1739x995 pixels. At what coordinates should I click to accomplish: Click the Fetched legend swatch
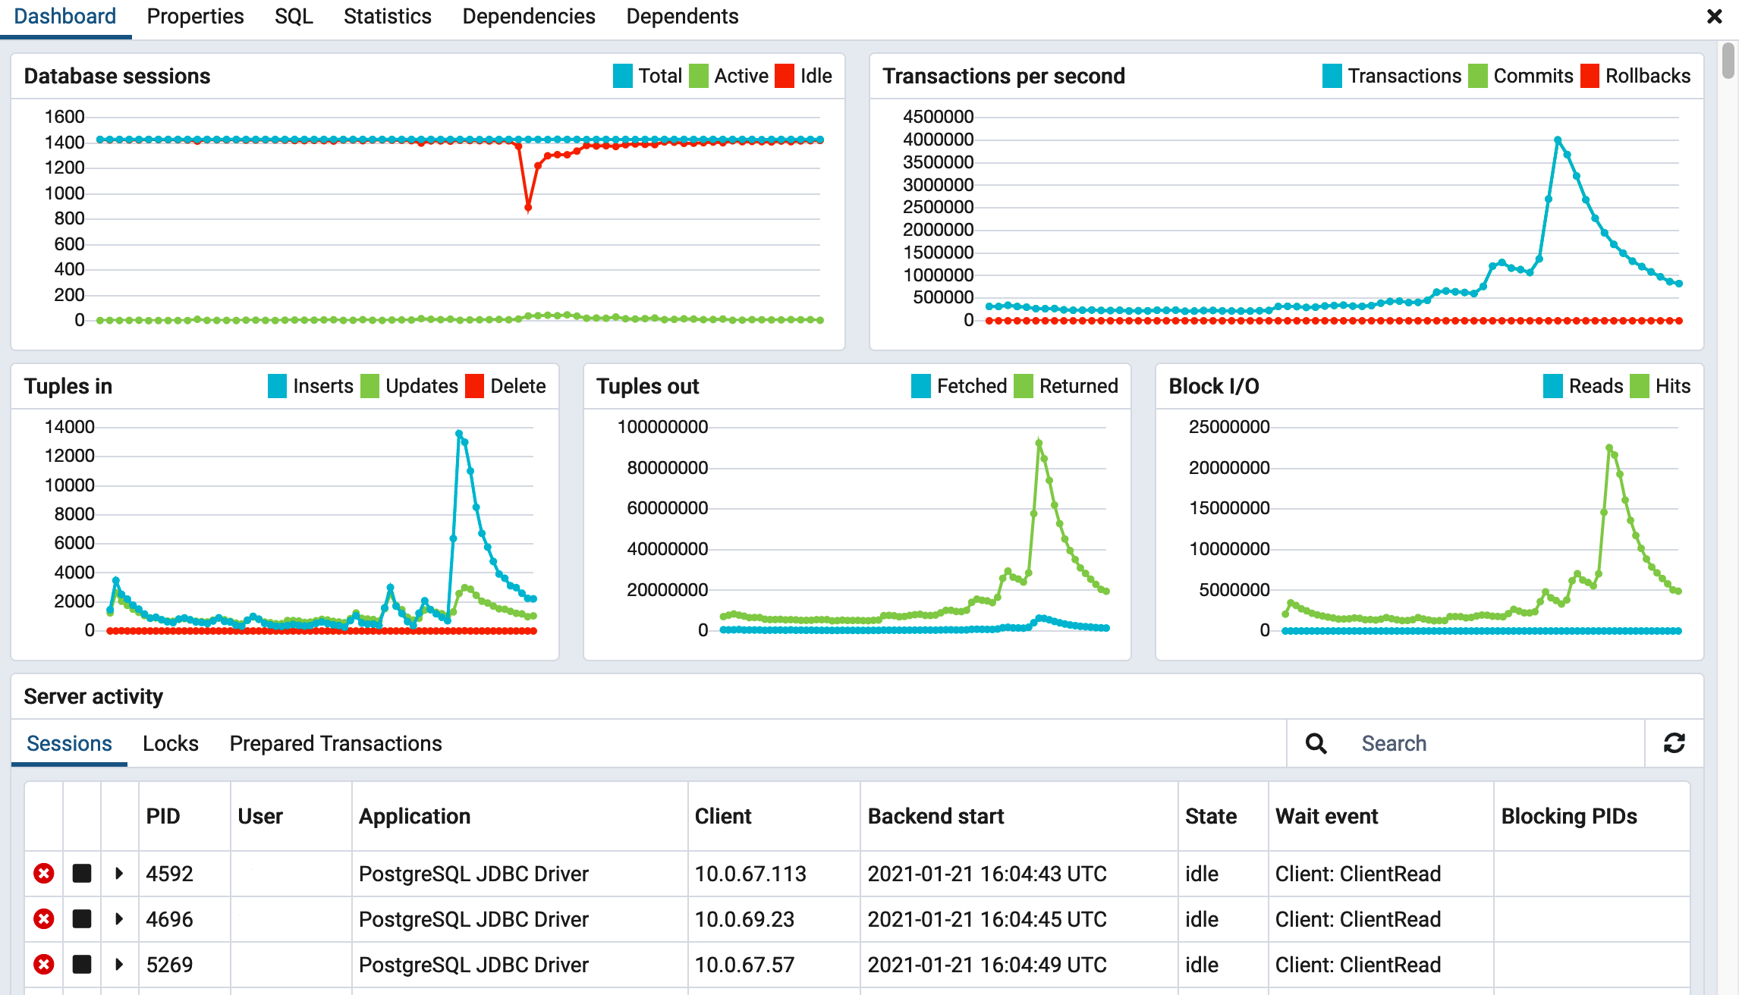921,386
